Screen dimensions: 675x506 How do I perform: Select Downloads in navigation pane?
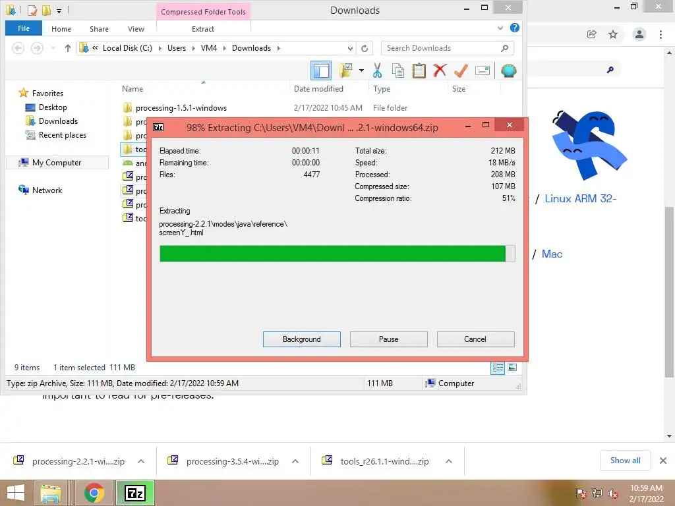point(58,121)
